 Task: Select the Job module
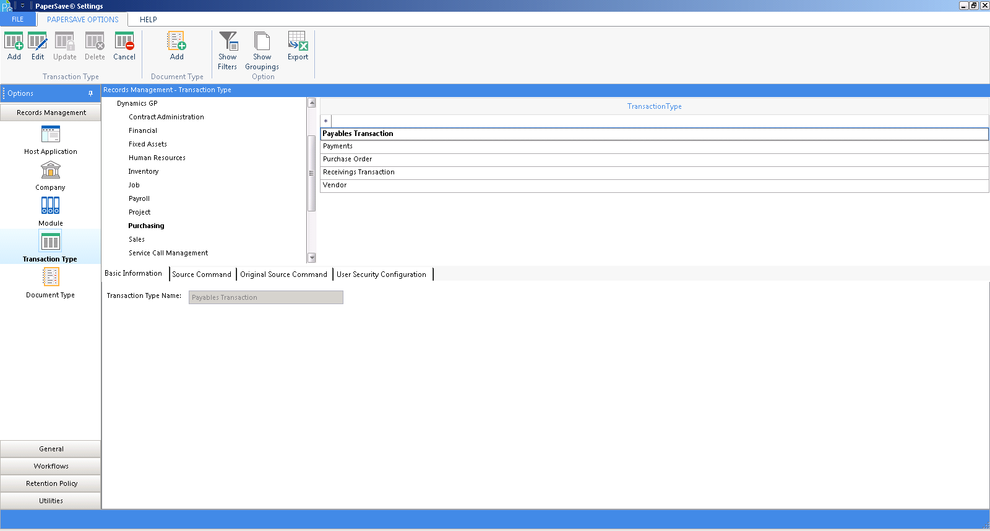point(134,185)
